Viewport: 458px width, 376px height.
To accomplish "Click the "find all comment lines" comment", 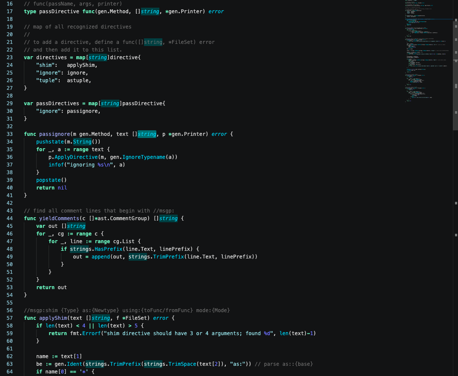I will pyautogui.click(x=99, y=211).
